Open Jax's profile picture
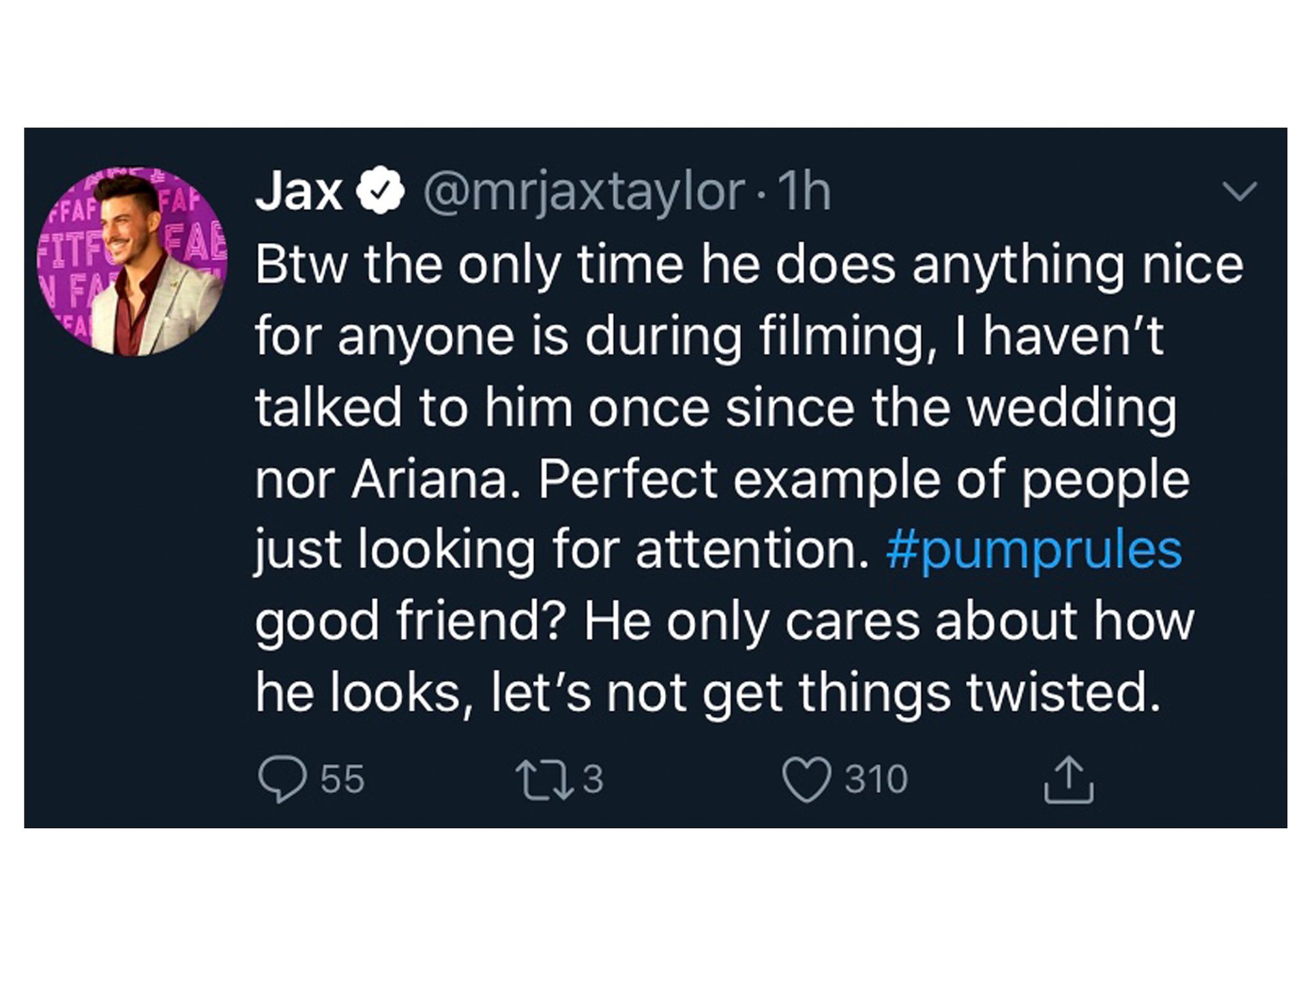This screenshot has height=990, width=1309. coord(133,261)
